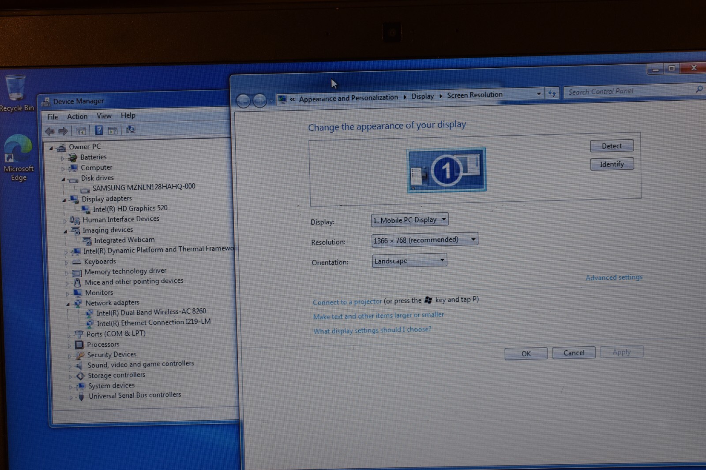This screenshot has height=470, width=706.
Task: Click the Processors category icon
Action: click(79, 344)
